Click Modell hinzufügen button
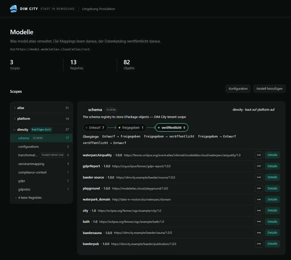Screen dimensions: 291x260 [269, 89]
